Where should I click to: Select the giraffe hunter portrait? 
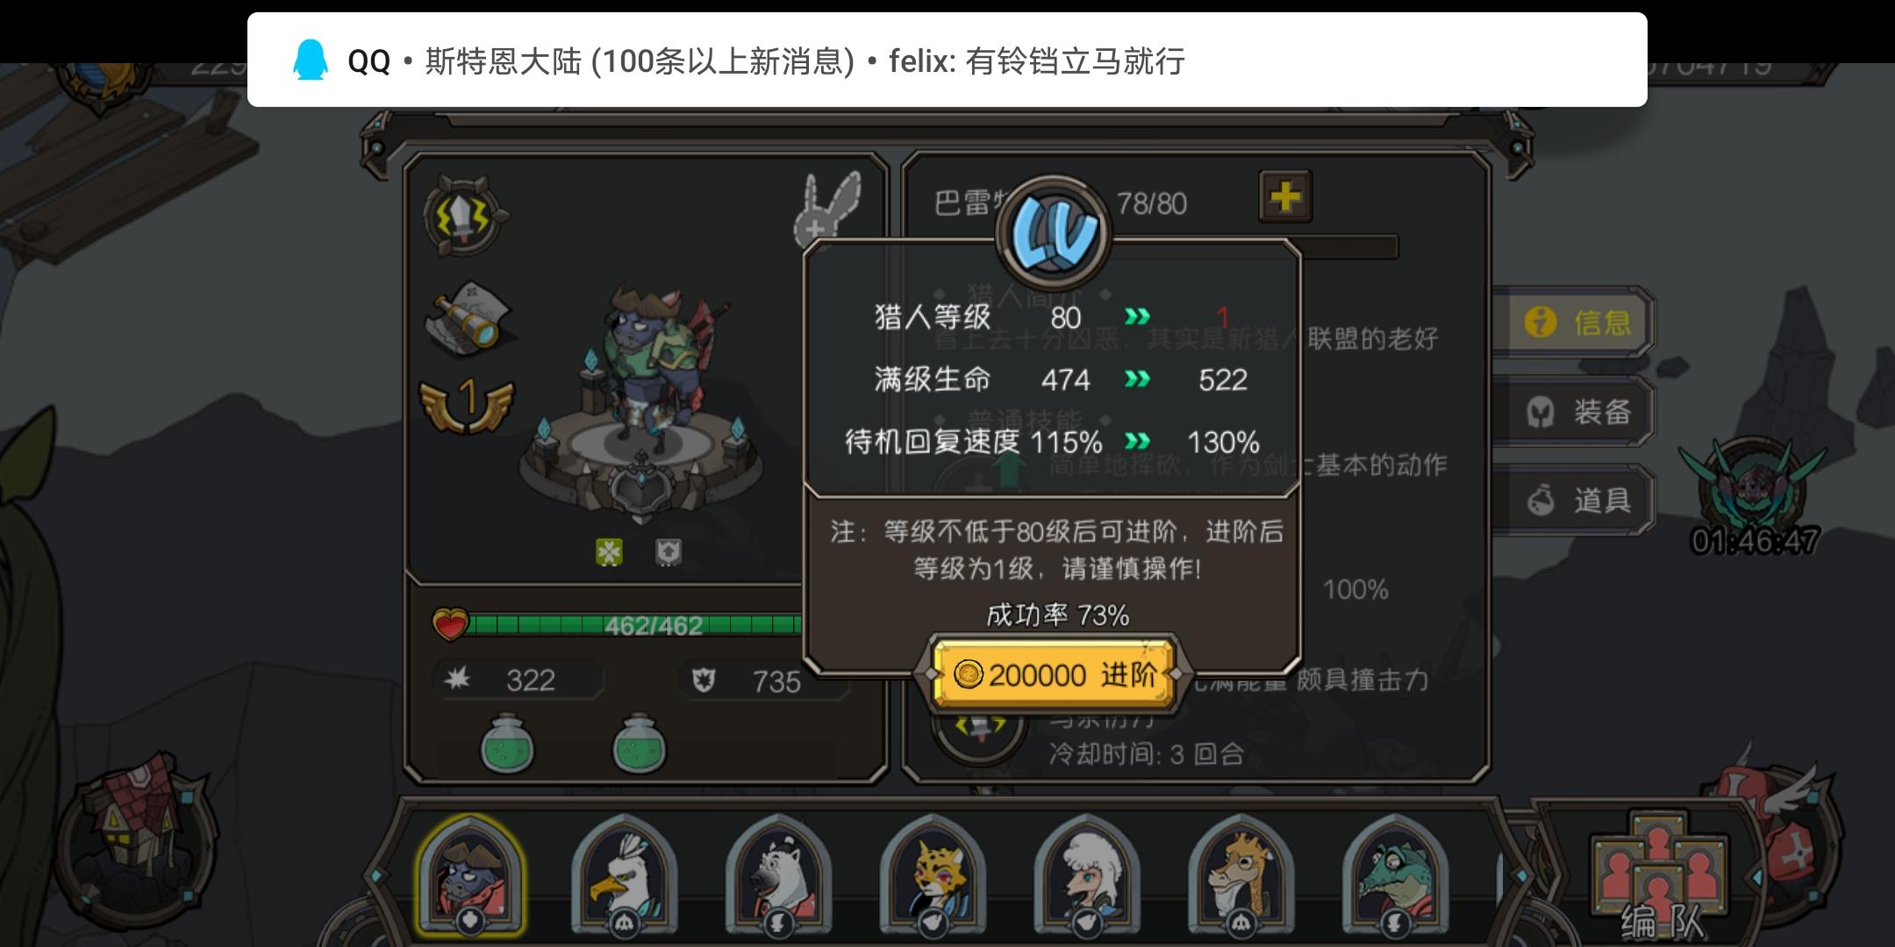(1240, 874)
